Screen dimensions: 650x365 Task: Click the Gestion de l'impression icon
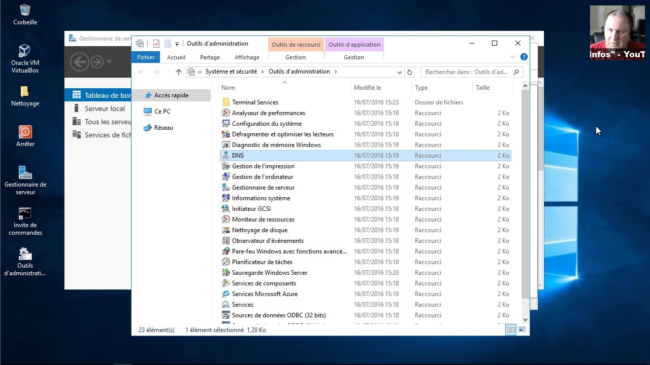tap(226, 166)
